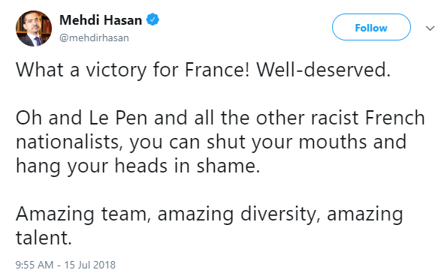Expand the tweet options chevron beside Follow
Image resolution: width=447 pixels, height=279 pixels.
click(x=430, y=28)
